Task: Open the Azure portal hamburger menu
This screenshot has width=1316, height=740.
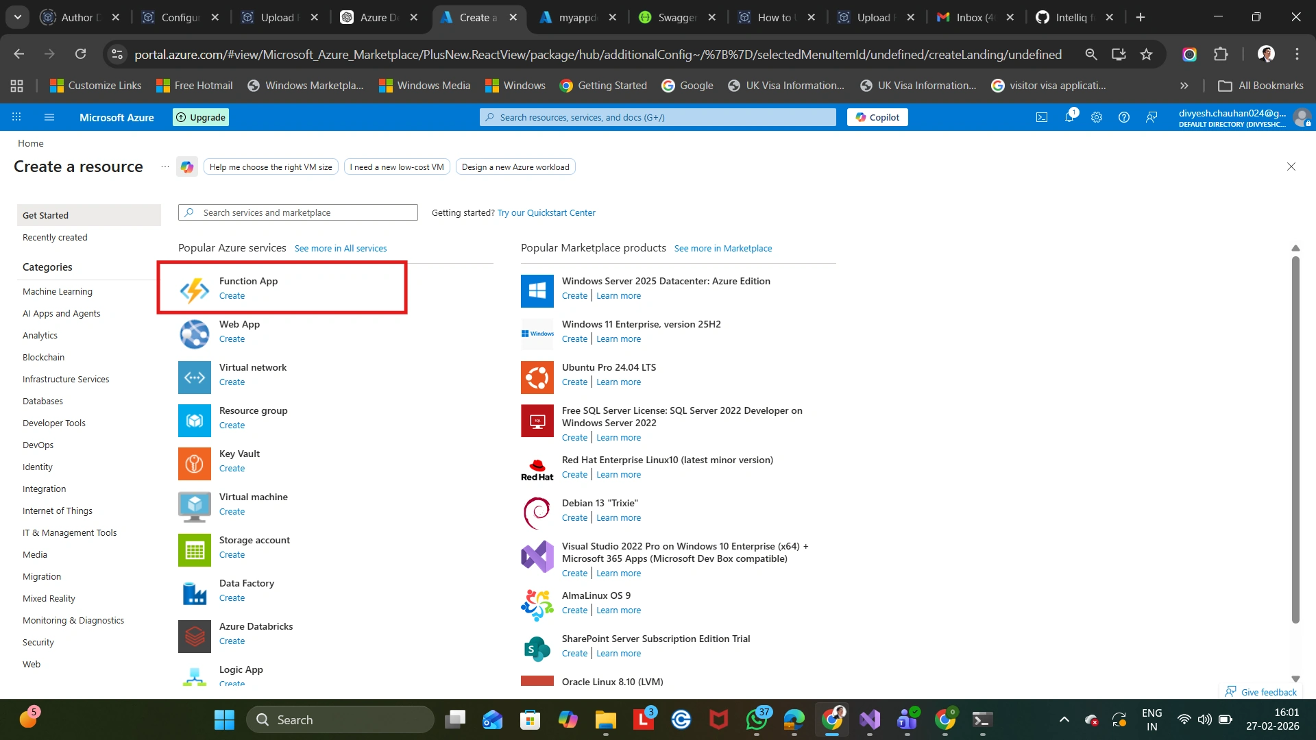Action: pyautogui.click(x=49, y=117)
